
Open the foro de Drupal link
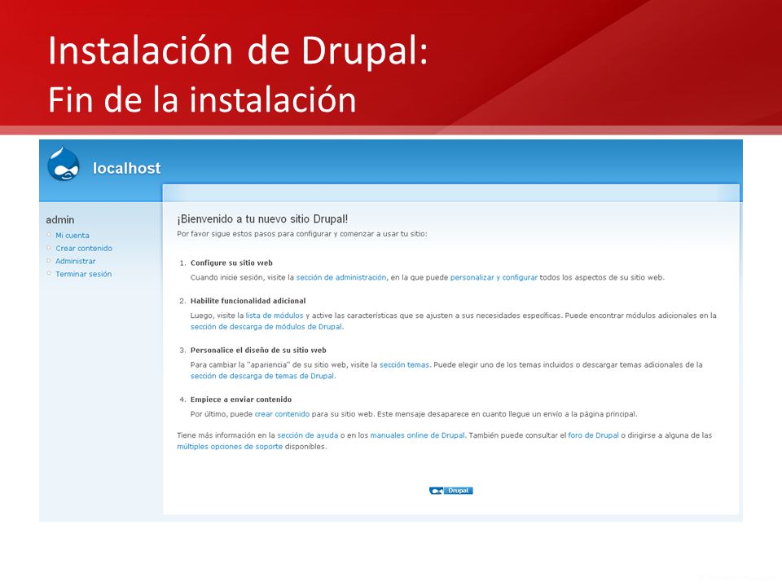coord(594,435)
